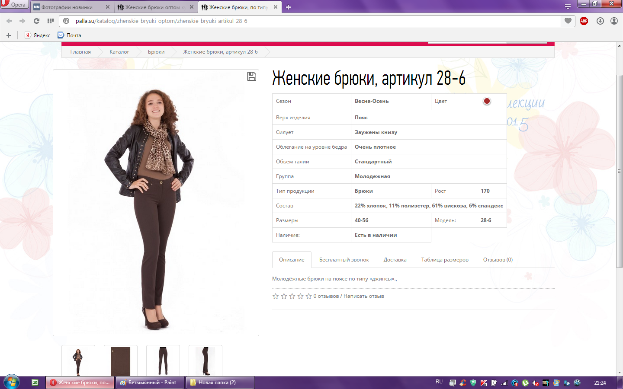623x389 pixels.
Task: Click the 'Есть в наличии' availability text
Action: tap(376, 235)
